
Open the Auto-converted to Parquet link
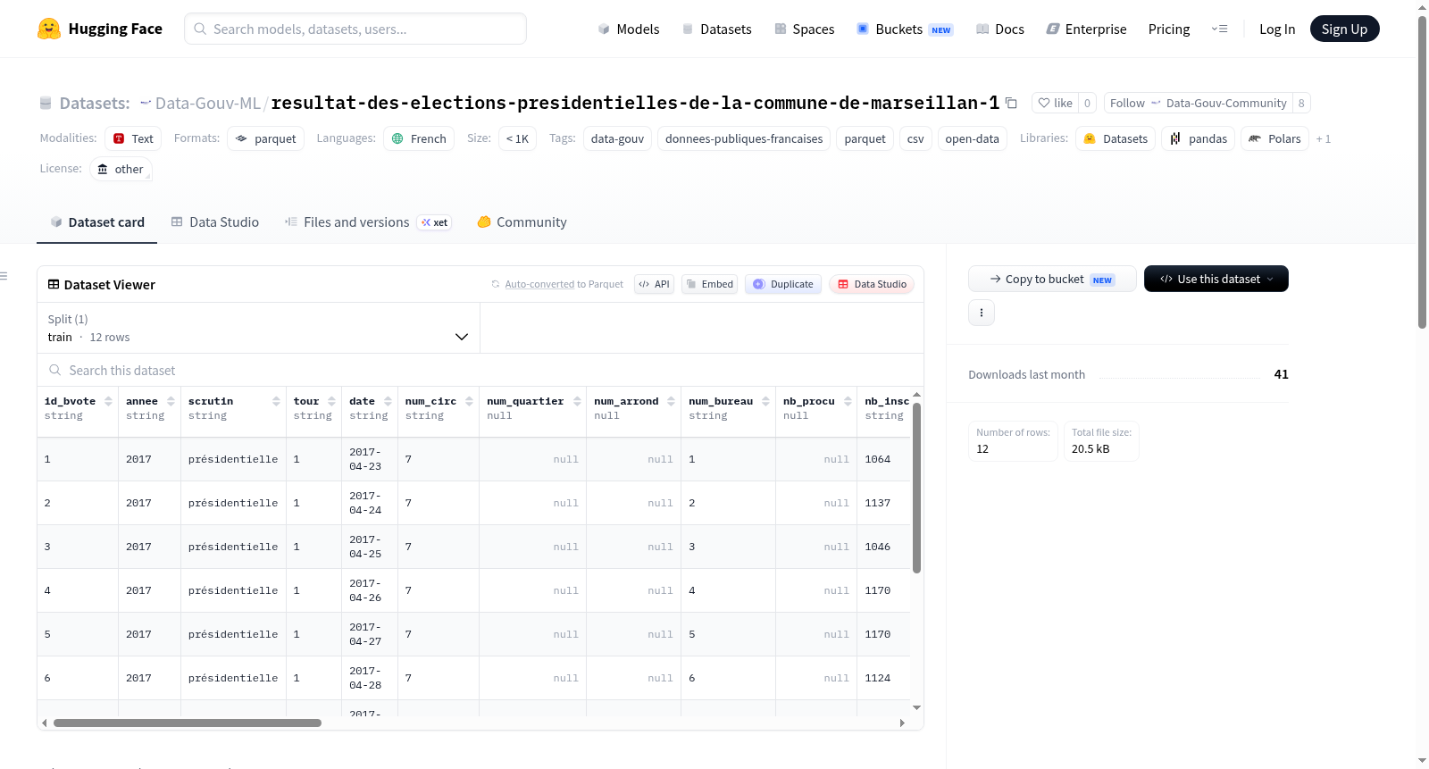coord(564,284)
